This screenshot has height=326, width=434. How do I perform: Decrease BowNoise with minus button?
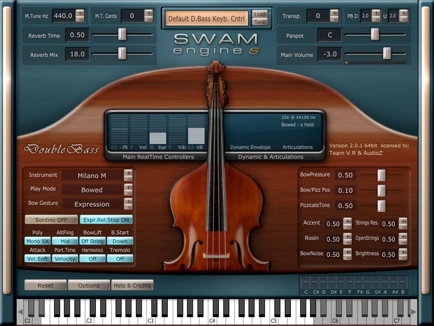(347, 257)
